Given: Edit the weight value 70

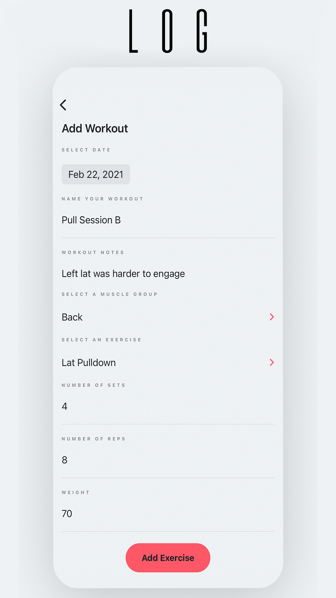Looking at the screenshot, I should click(x=168, y=514).
